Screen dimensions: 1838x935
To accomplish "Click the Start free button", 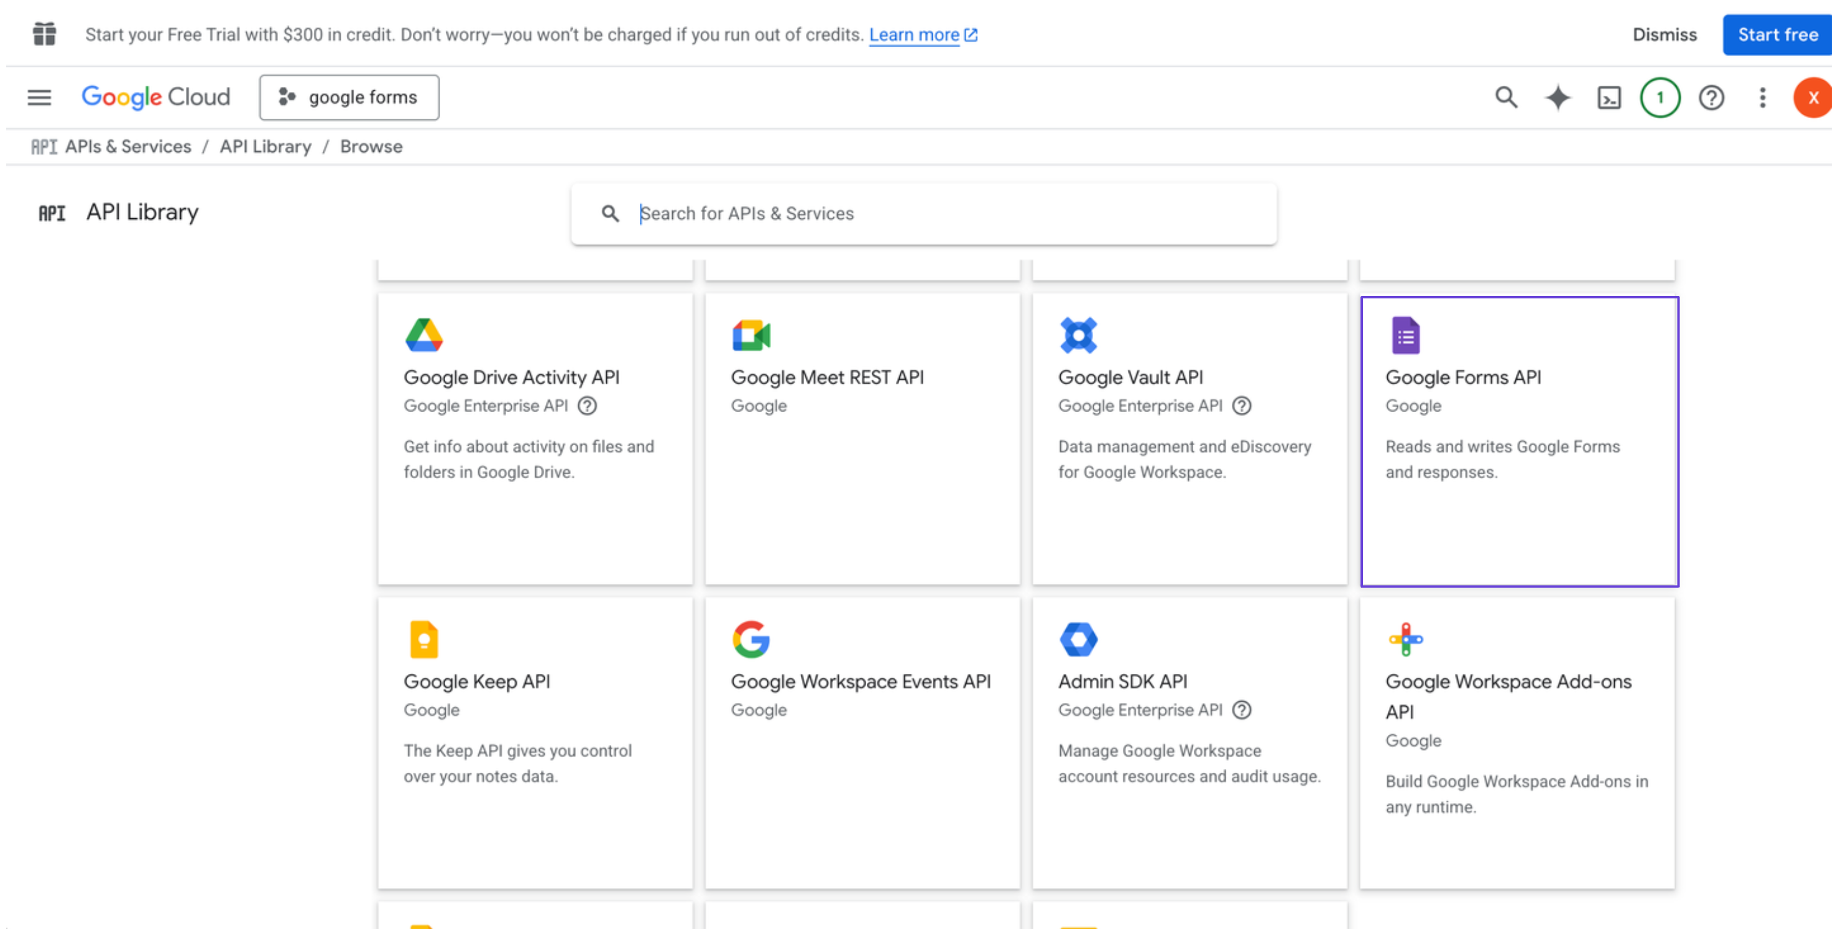I will click(x=1776, y=35).
